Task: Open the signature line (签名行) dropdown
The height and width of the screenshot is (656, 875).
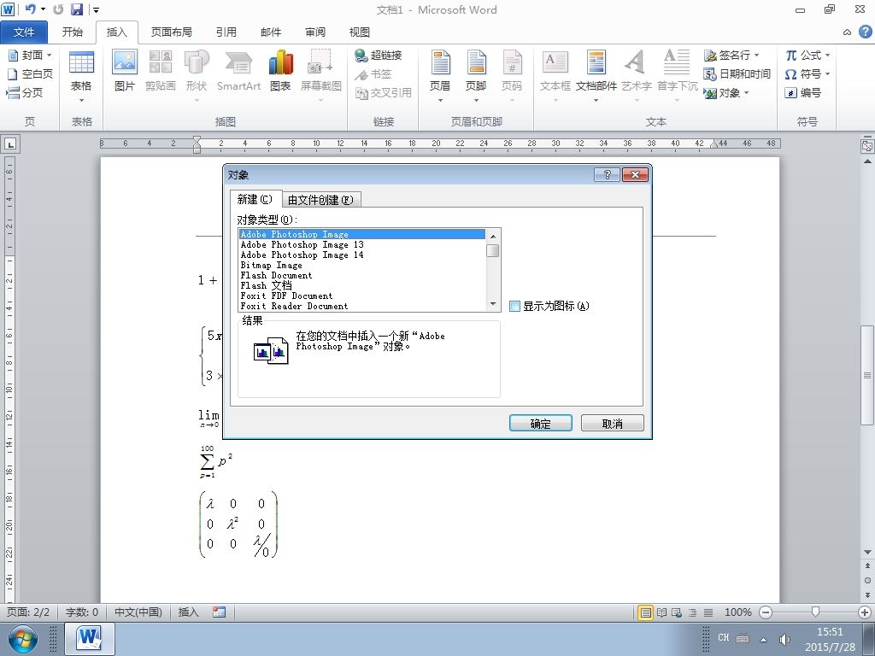Action: tap(756, 56)
